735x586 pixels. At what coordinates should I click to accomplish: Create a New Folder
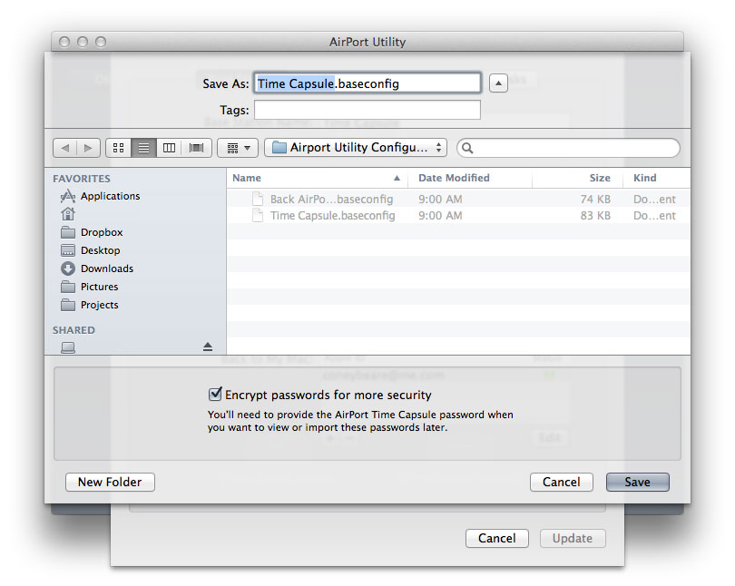coord(110,482)
